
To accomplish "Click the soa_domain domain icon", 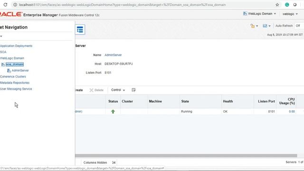I will point(3,65).
